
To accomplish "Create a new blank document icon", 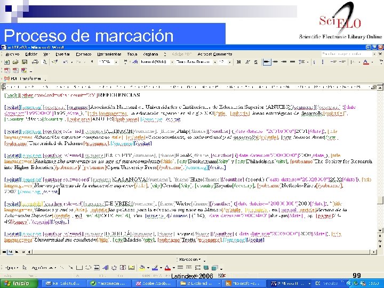I will [x=7, y=62].
